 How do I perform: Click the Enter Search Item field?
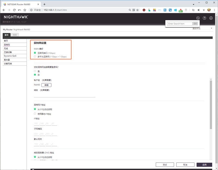pos(180,24)
